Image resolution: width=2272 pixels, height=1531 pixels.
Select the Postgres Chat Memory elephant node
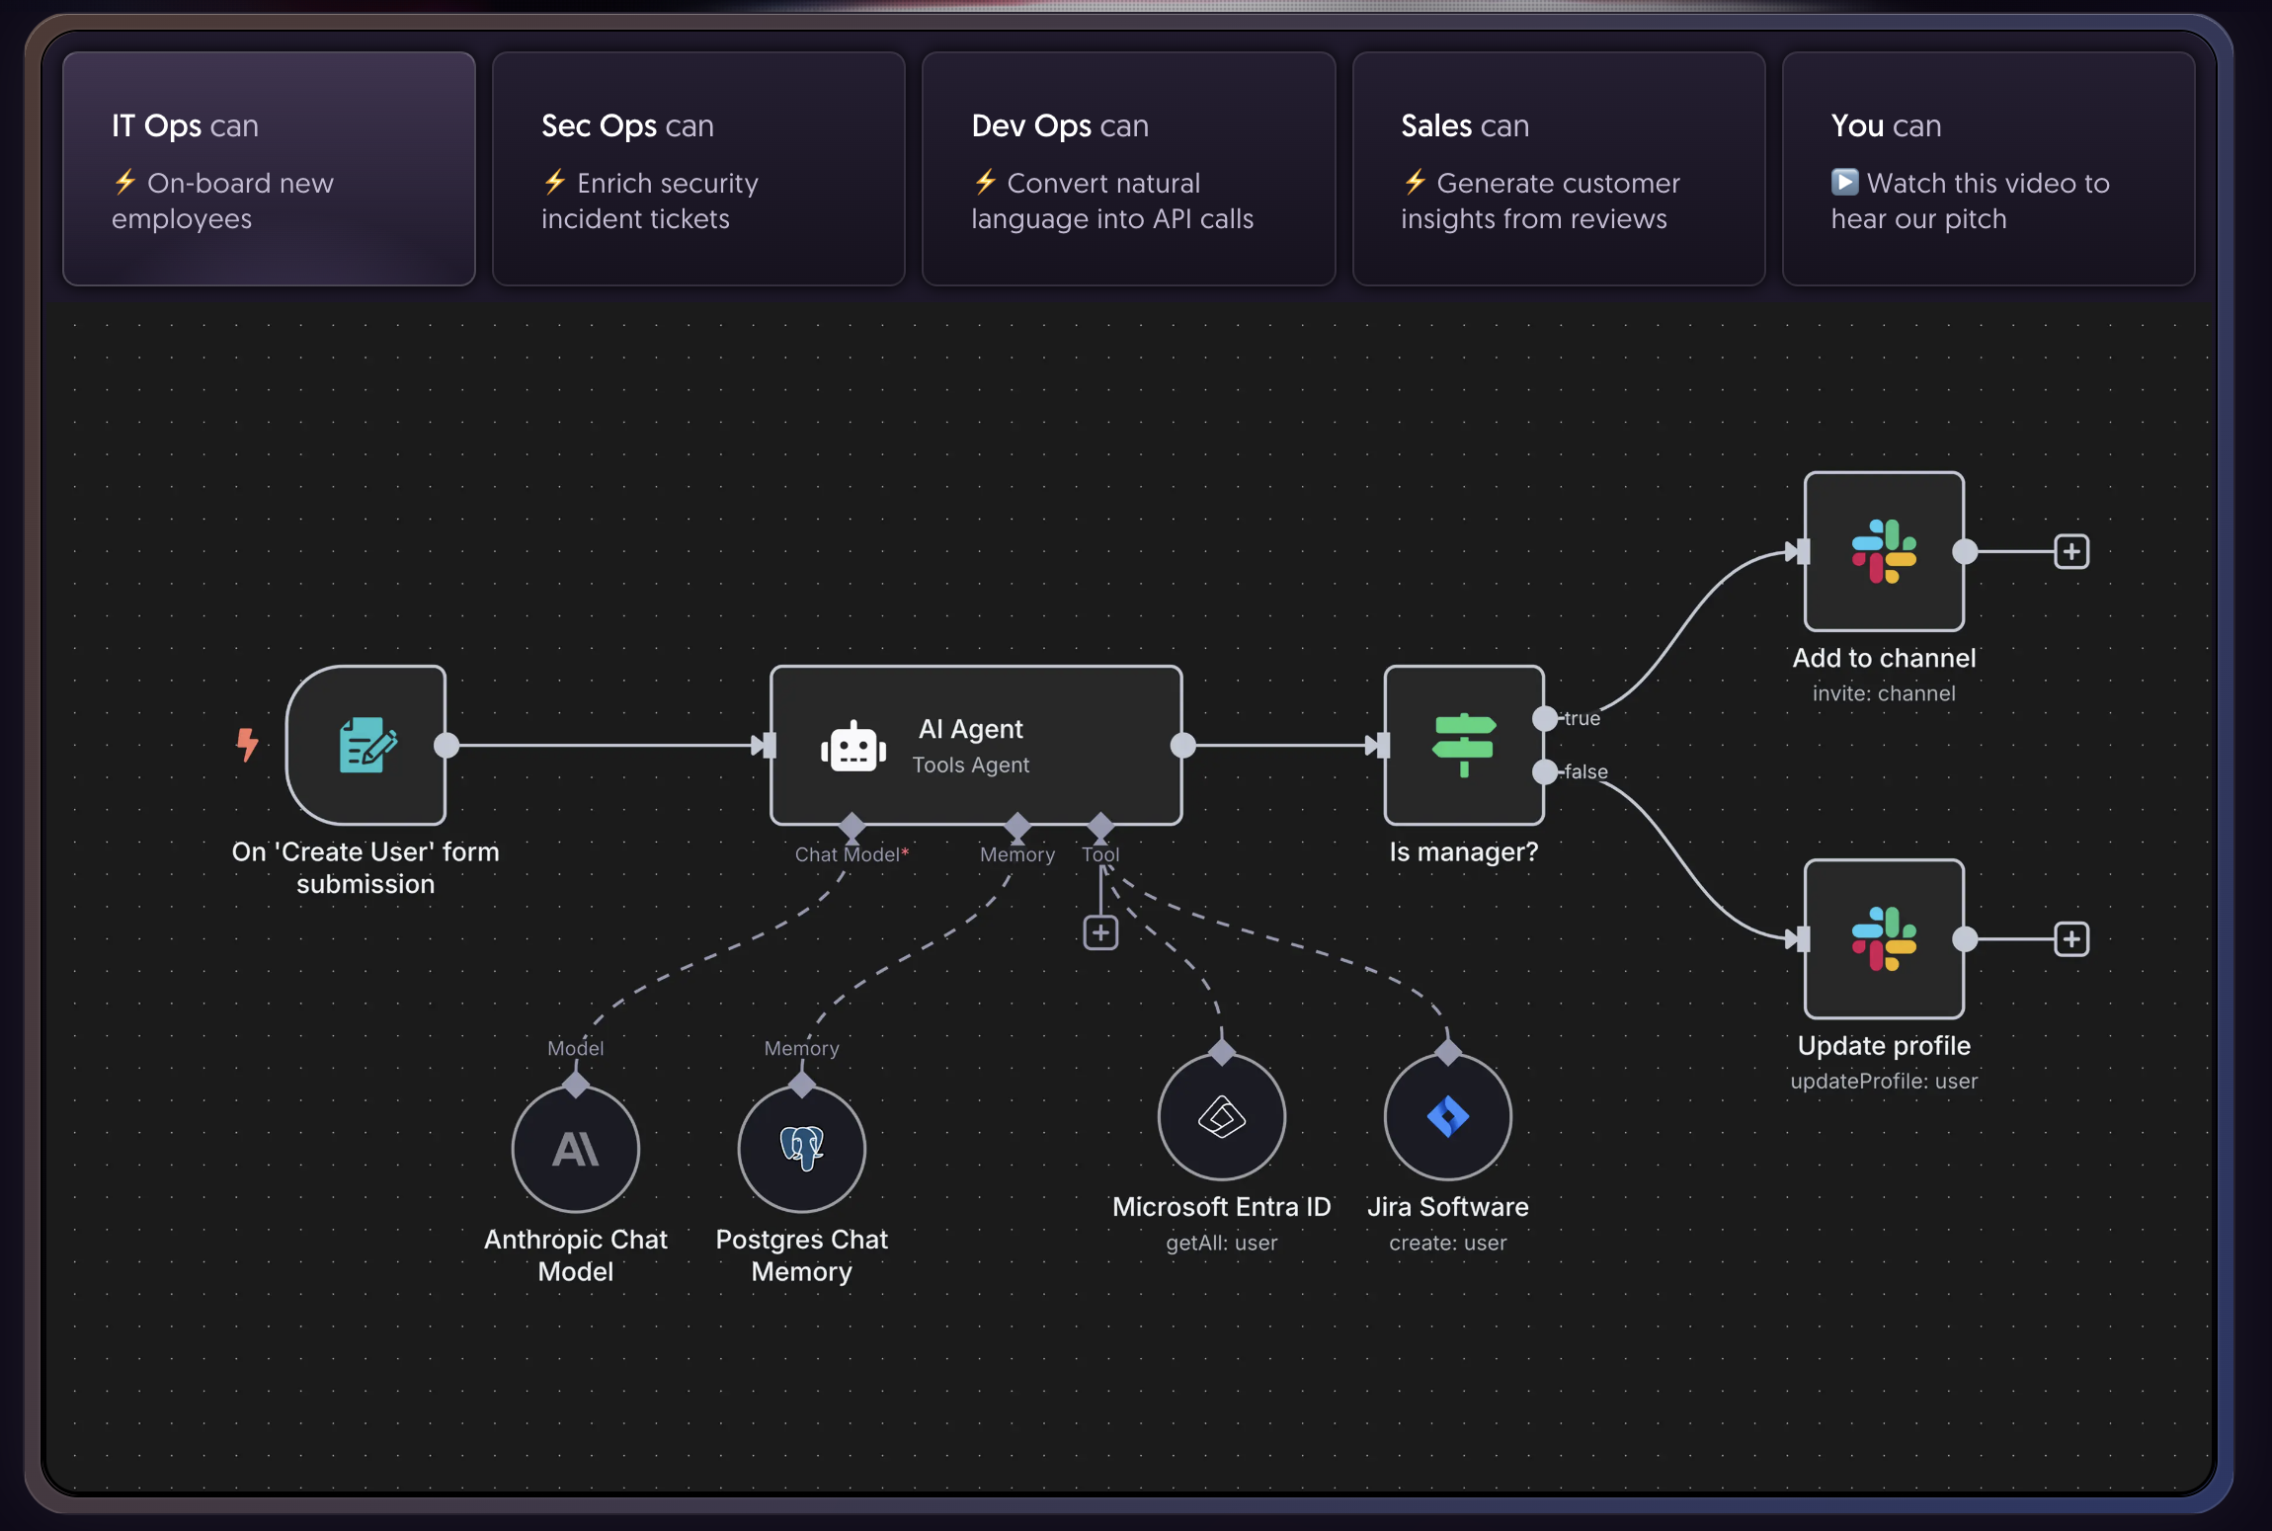pyautogui.click(x=801, y=1149)
